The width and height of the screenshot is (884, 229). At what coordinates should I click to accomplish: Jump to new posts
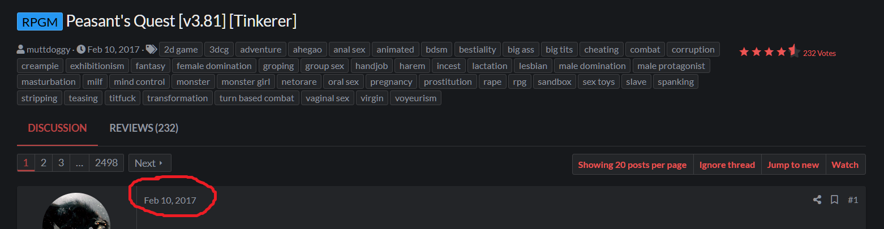click(x=793, y=165)
